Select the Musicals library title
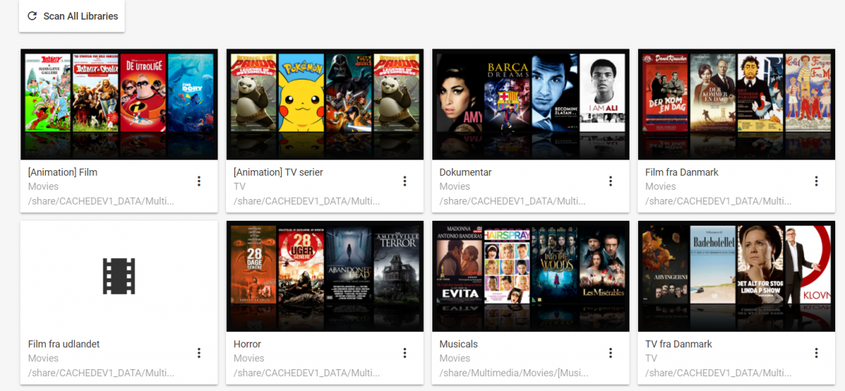Viewport: 845px width, 391px height. (458, 344)
